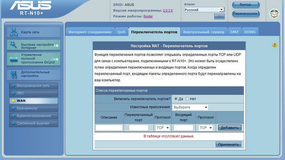Click the yellow question mark help icon

274,45
